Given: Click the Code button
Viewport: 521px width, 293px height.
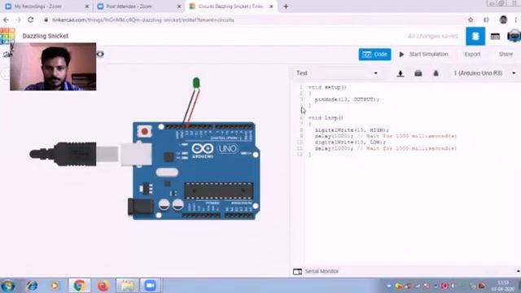Looking at the screenshot, I should pyautogui.click(x=374, y=55).
